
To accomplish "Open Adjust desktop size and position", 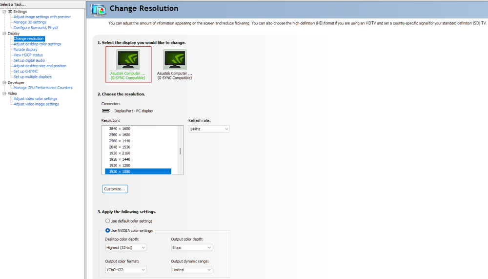I will pos(40,66).
